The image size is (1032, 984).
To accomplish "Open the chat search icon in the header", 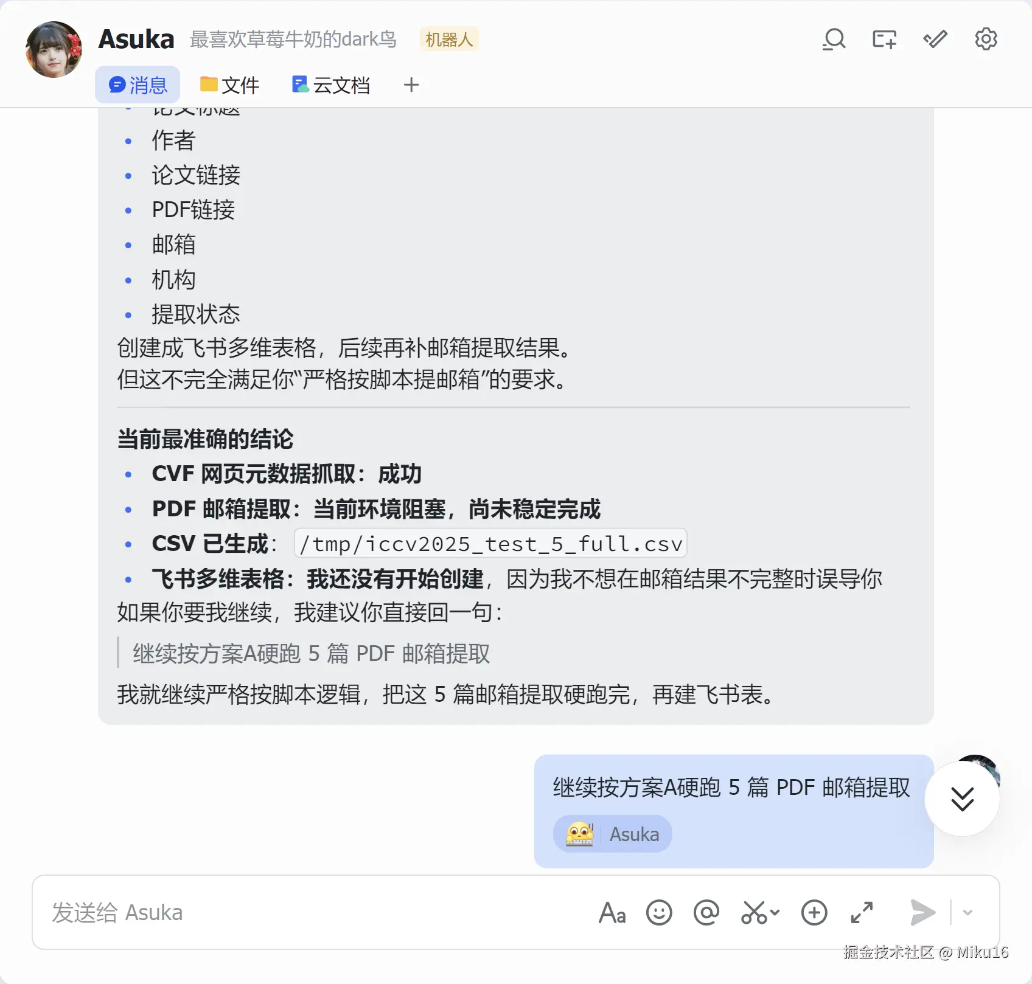I will 834,40.
